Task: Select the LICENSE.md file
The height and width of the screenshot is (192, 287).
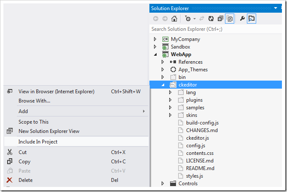Action: tap(200, 161)
